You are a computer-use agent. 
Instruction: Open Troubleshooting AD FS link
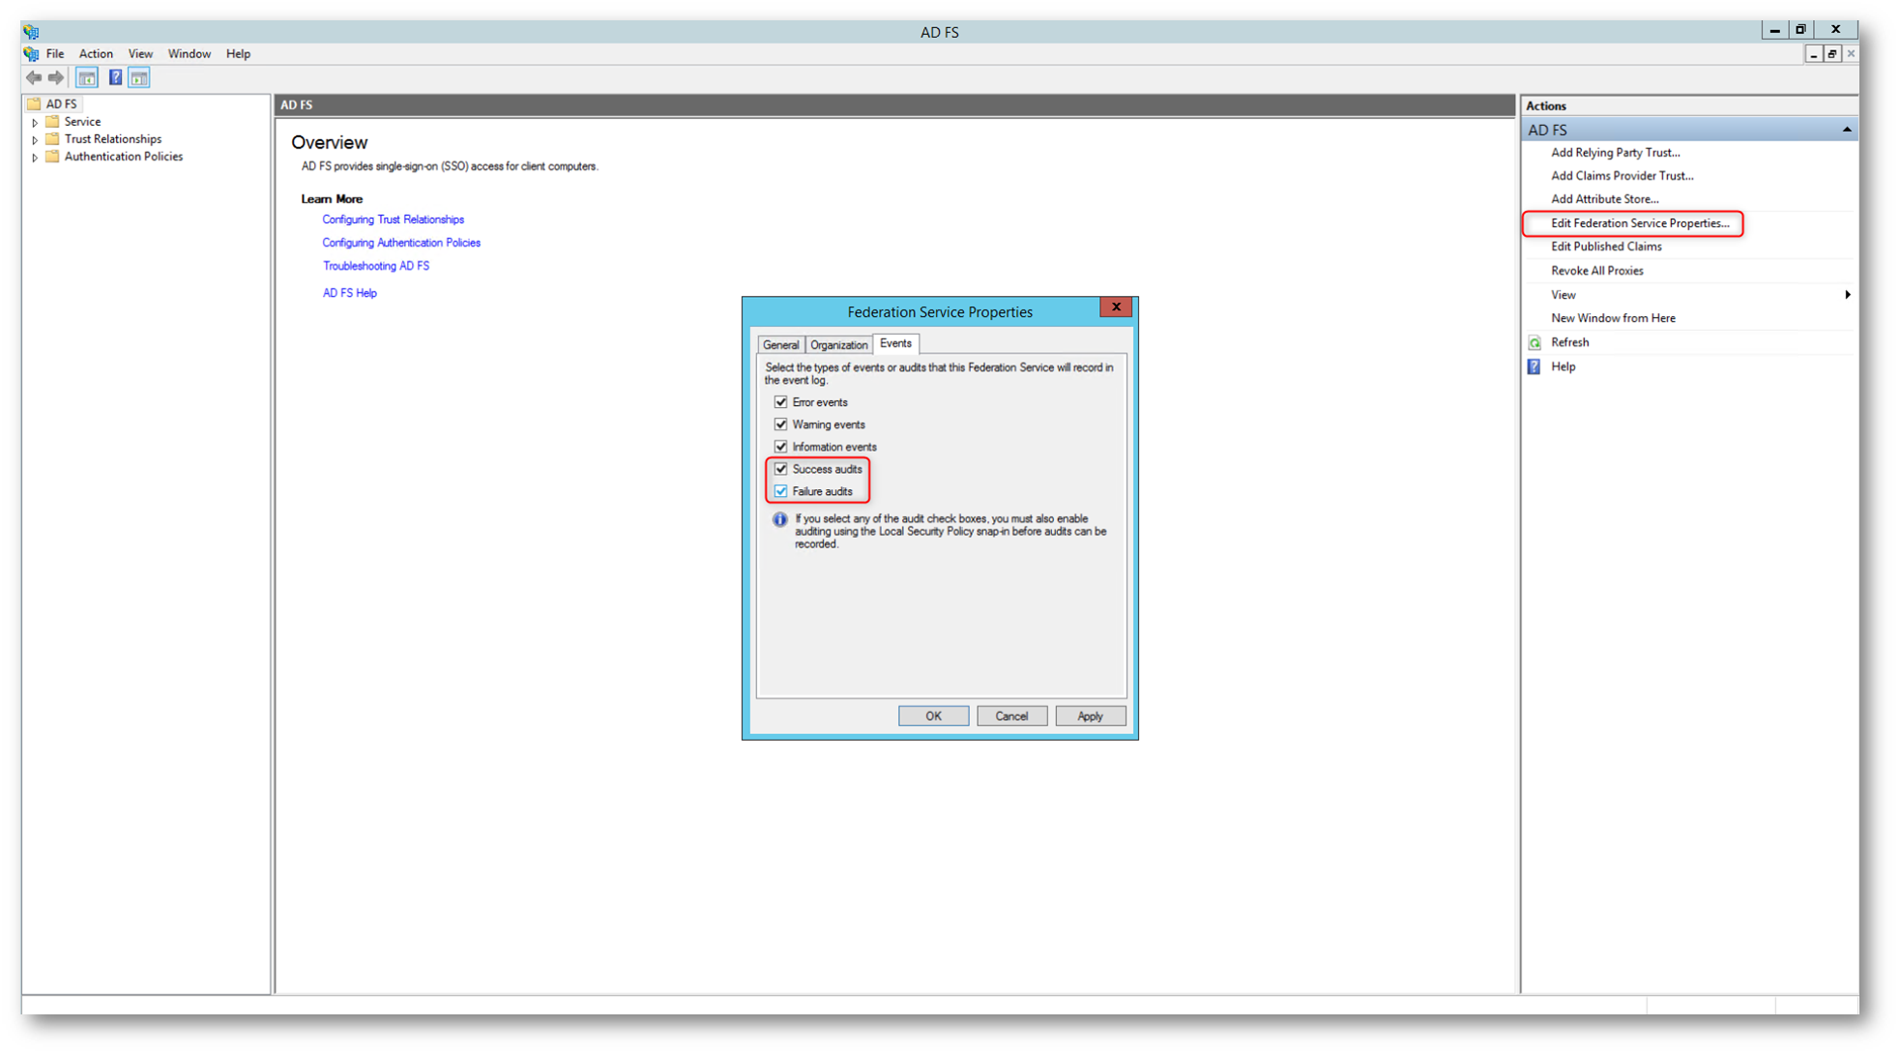376,266
